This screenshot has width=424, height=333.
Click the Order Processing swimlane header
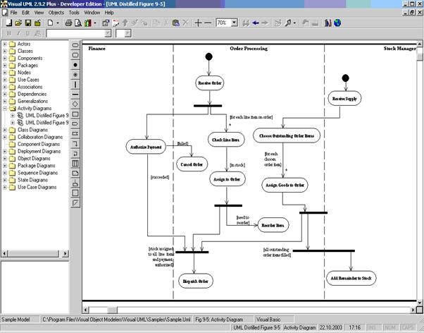[x=249, y=49]
